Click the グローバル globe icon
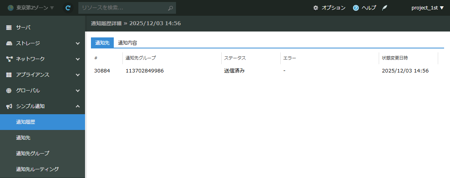Screen dimensions: 450x178 coord(9,91)
